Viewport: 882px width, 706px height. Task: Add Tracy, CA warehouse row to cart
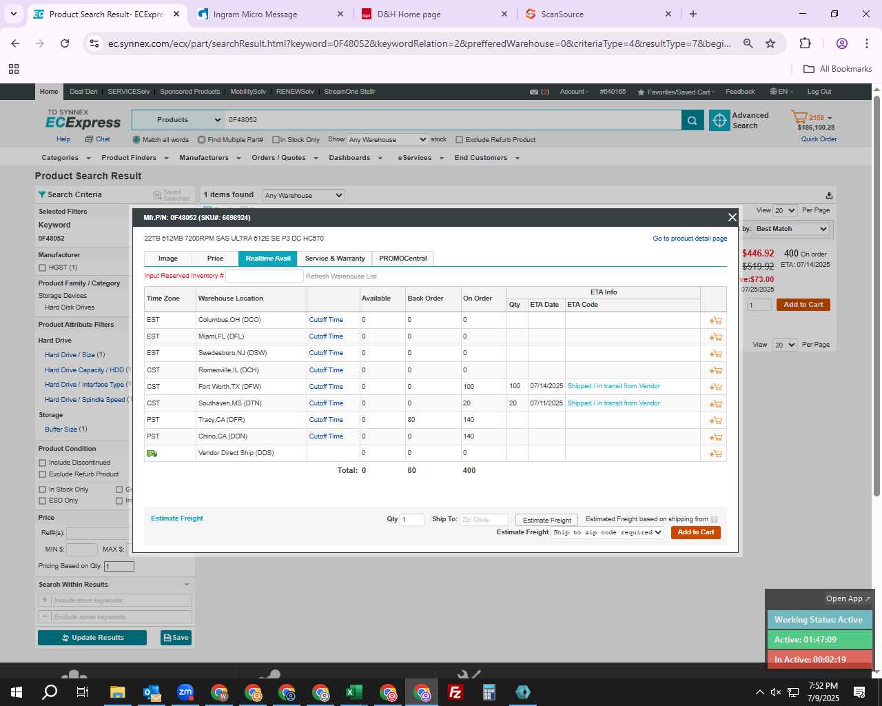(x=715, y=421)
